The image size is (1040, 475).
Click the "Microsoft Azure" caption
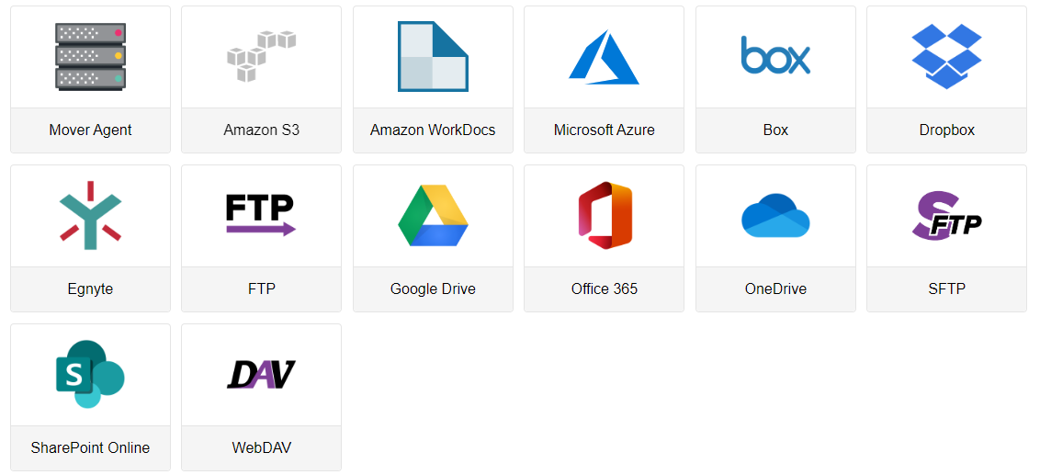point(604,130)
